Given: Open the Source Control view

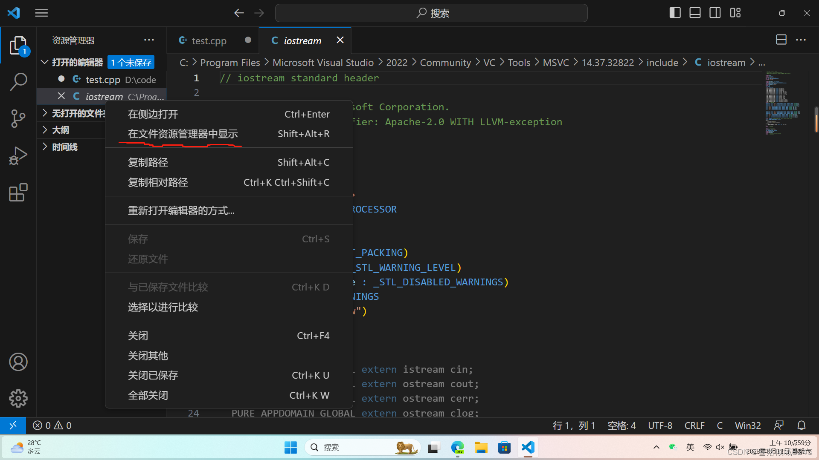Looking at the screenshot, I should coord(18,118).
